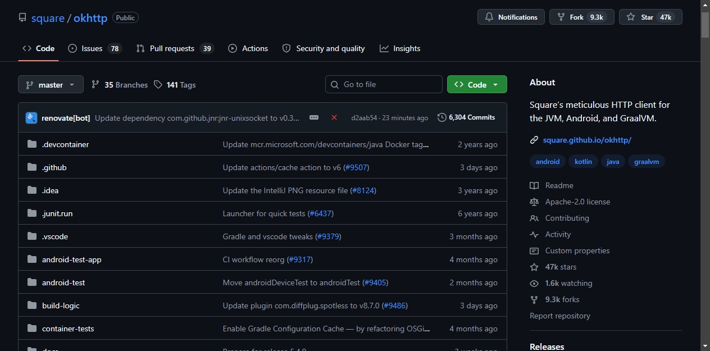
Task: Click the branch icon beside 35 Branches
Action: [x=95, y=85]
